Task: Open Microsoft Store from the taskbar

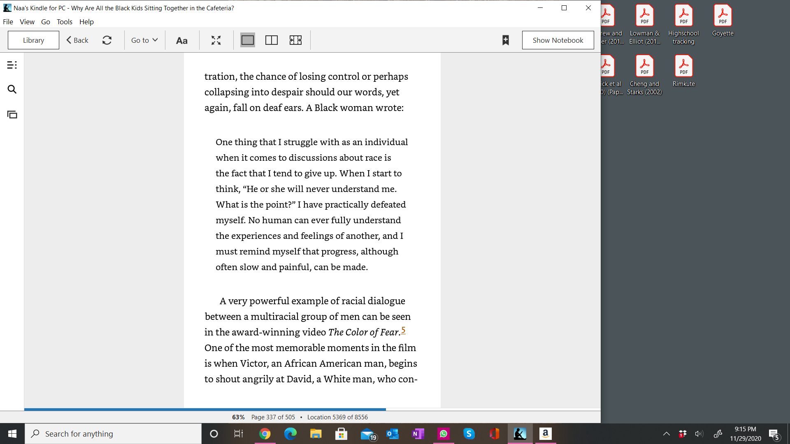Action: coord(342,434)
